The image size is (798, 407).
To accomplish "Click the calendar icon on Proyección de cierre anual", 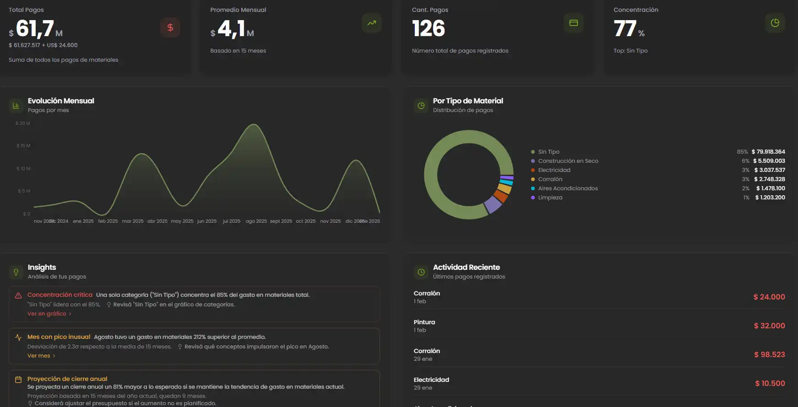I will pos(18,380).
